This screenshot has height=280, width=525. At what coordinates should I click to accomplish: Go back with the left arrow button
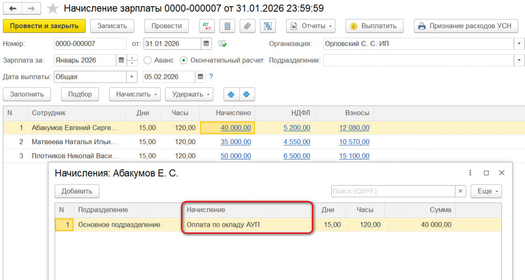(13, 8)
